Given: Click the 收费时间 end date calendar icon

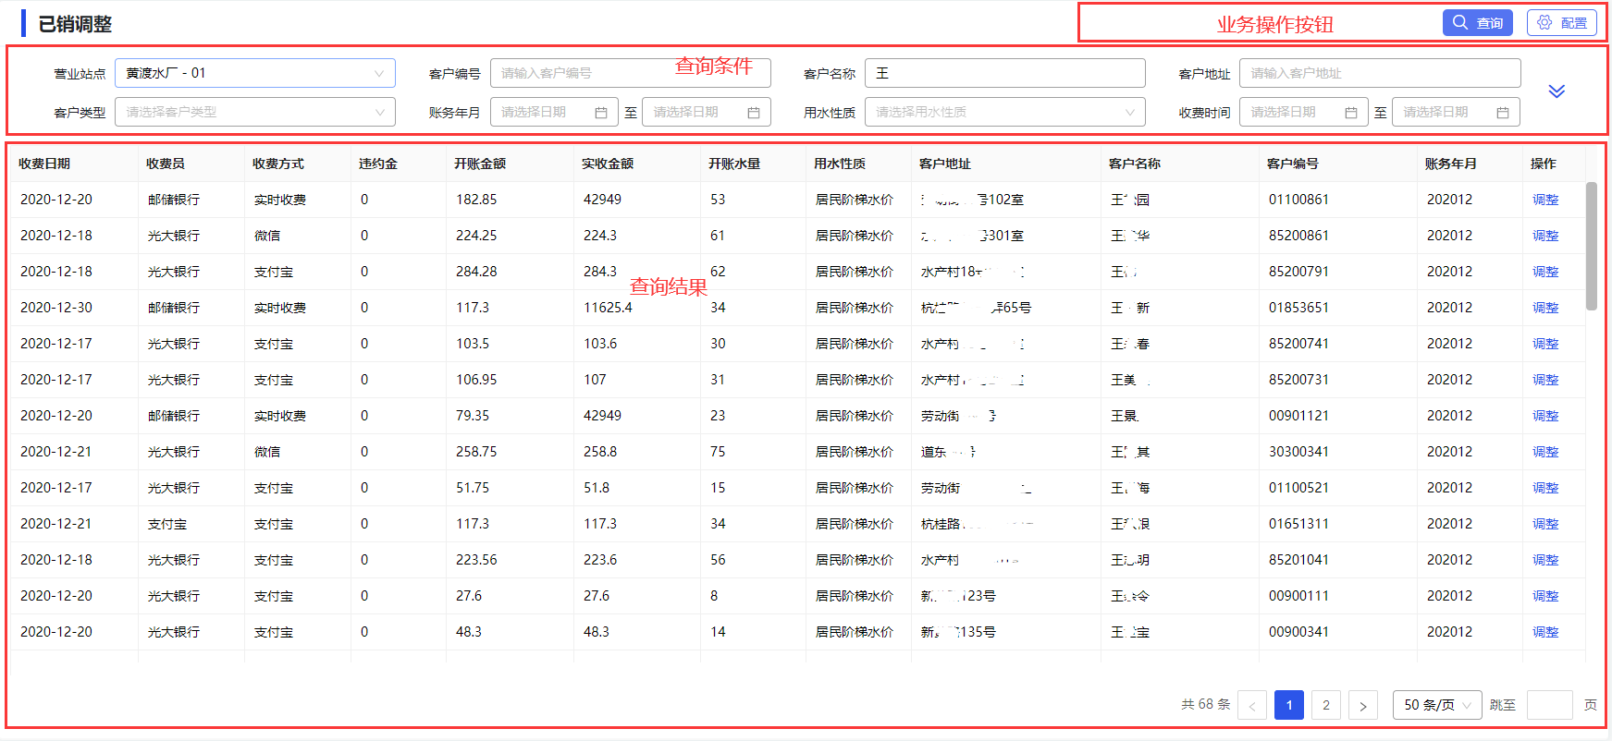Looking at the screenshot, I should tap(1503, 113).
